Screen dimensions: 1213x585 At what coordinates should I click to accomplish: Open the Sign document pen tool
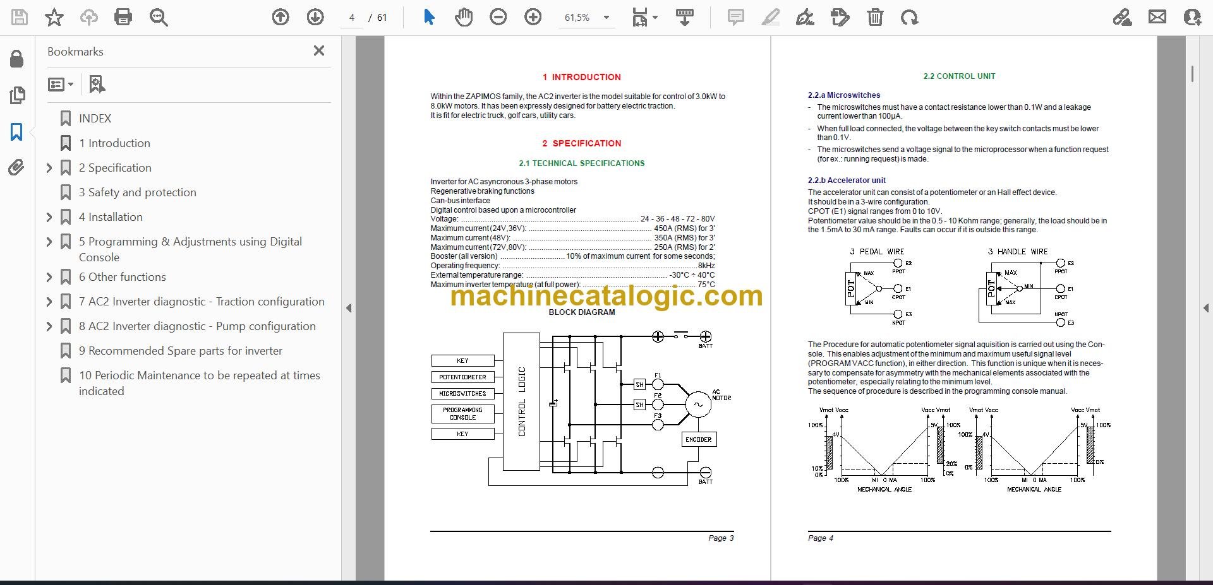[805, 18]
